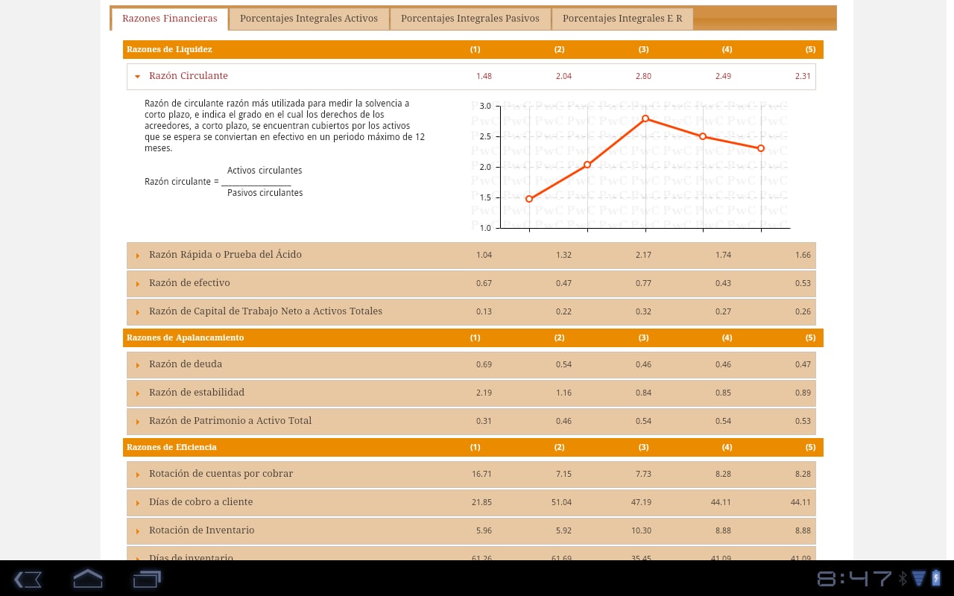The image size is (954, 596).
Task: Expand arrow for Razón Rápida o Prueba del Ácido
Action: click(138, 256)
